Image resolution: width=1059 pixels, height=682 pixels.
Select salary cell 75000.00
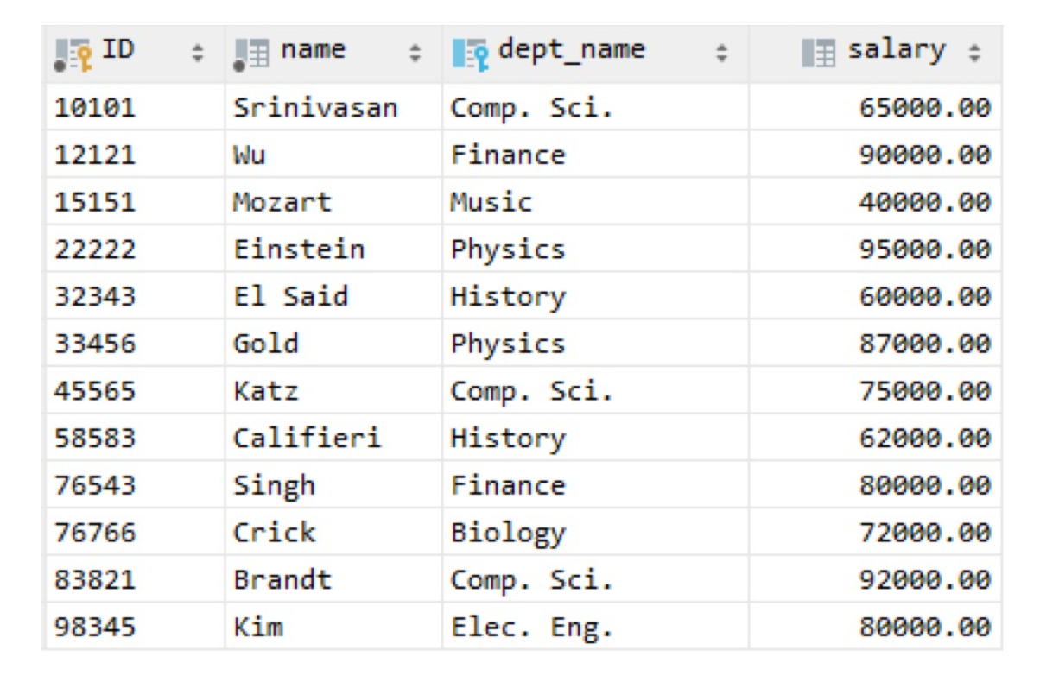coord(876,390)
